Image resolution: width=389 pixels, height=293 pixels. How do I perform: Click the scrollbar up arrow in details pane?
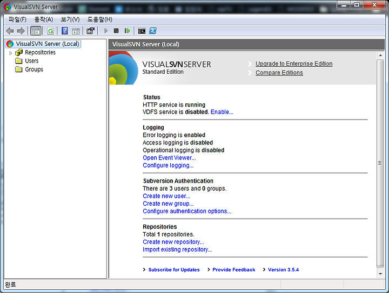coord(380,55)
